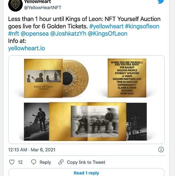Click the Copy link to Tweet text
This screenshot has width=175, height=176.
tap(86, 162)
